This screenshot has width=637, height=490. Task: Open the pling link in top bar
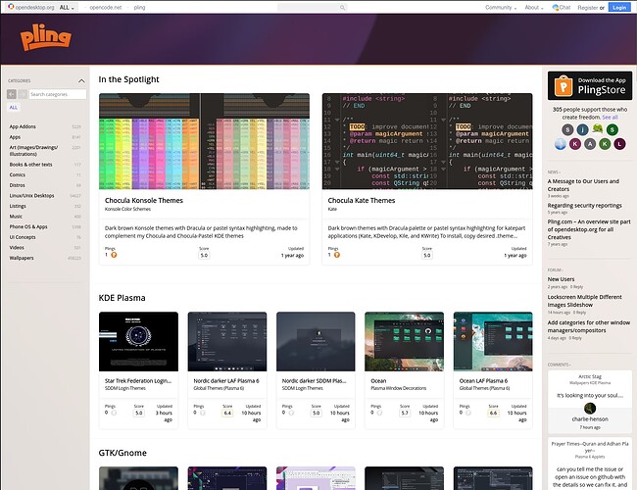139,7
